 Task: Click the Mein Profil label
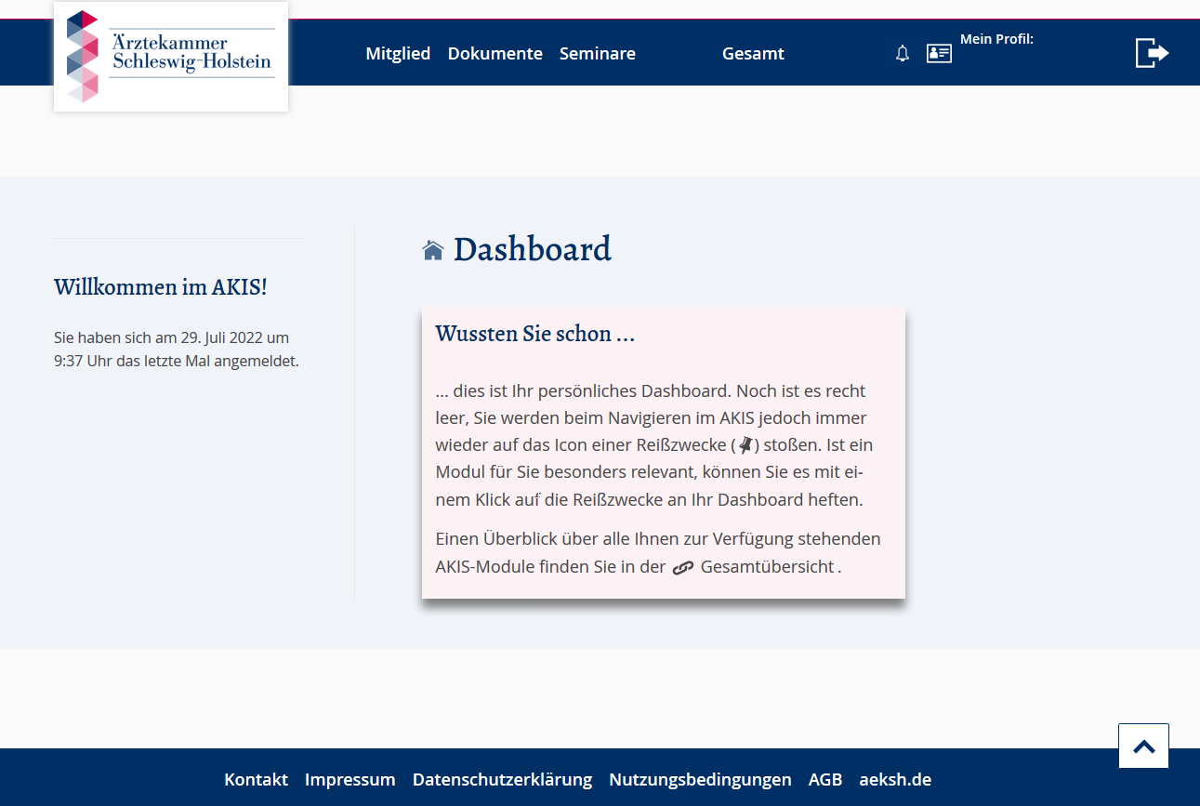click(x=997, y=39)
